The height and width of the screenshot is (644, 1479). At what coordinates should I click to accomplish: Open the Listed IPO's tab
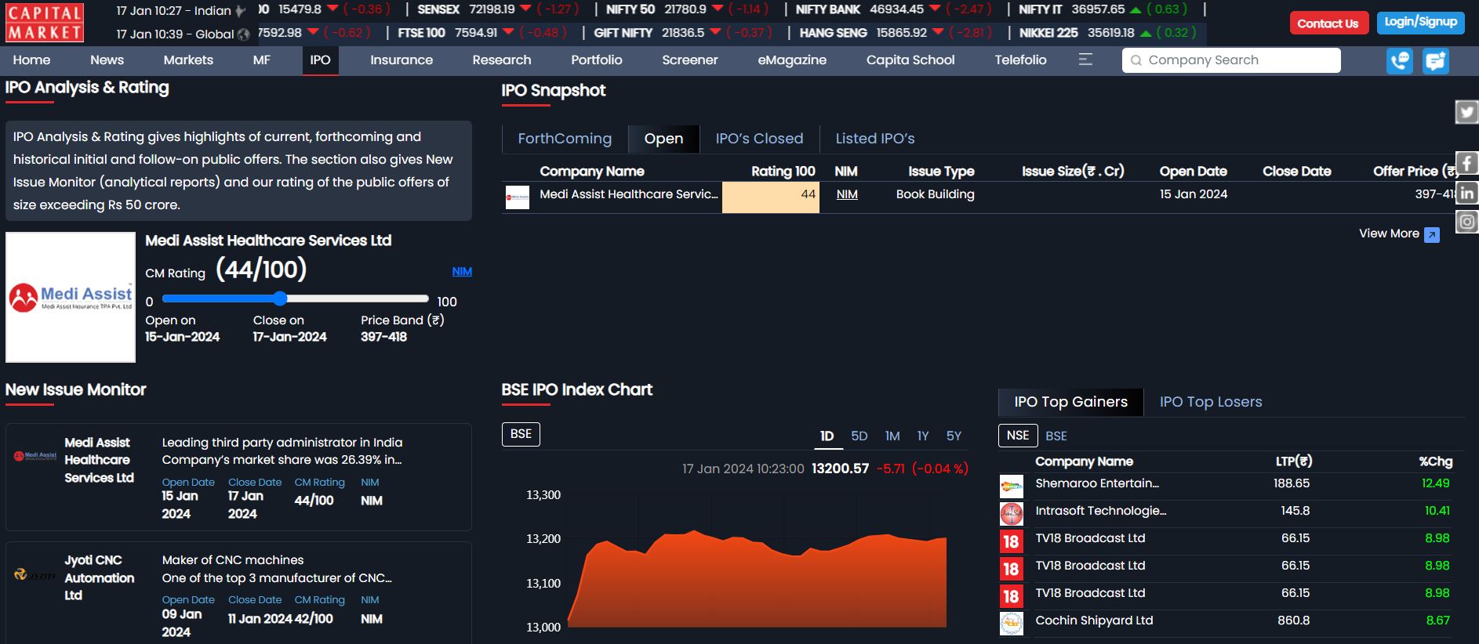875,139
